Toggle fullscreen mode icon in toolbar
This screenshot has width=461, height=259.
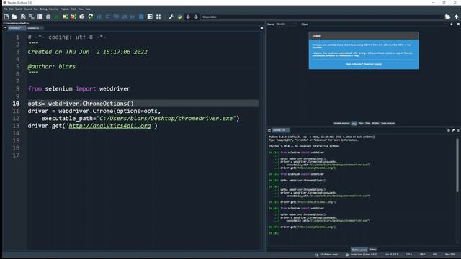coord(158,17)
